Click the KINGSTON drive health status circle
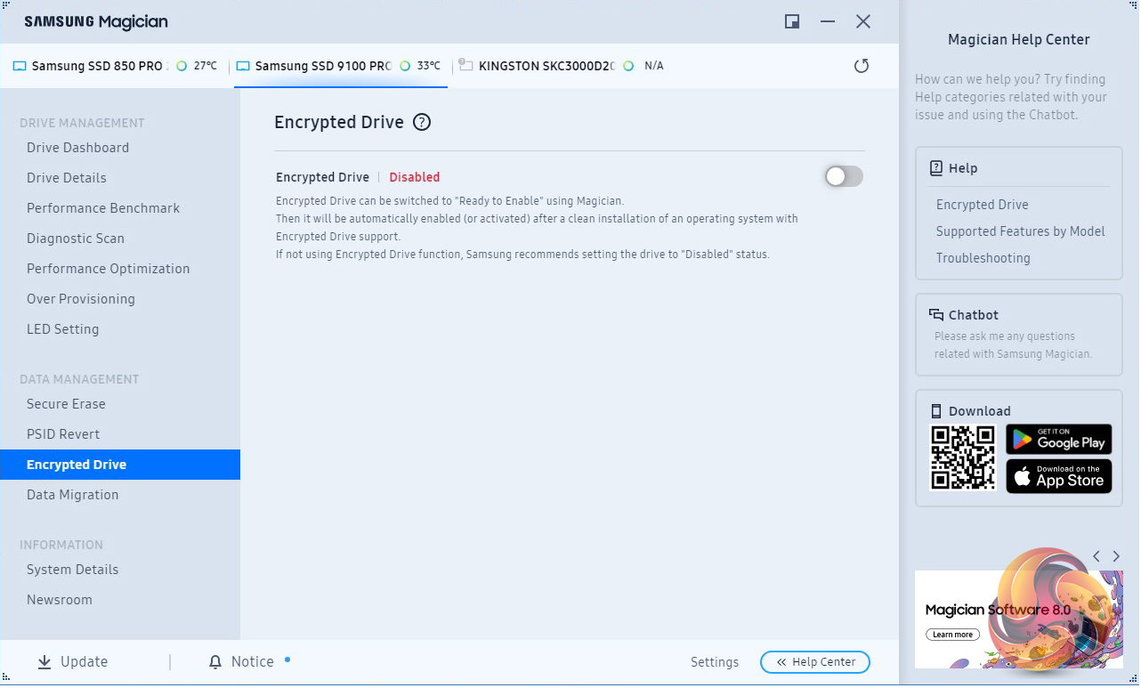Viewport: 1141px width, 688px height. click(628, 66)
